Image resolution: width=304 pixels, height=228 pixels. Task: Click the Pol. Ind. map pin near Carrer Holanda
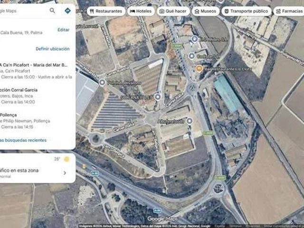(x=102, y=83)
